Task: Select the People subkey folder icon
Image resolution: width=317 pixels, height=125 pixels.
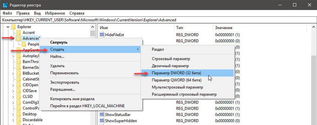Action: [24, 44]
